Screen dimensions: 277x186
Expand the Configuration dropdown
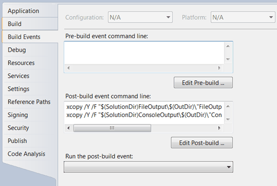(x=140, y=17)
